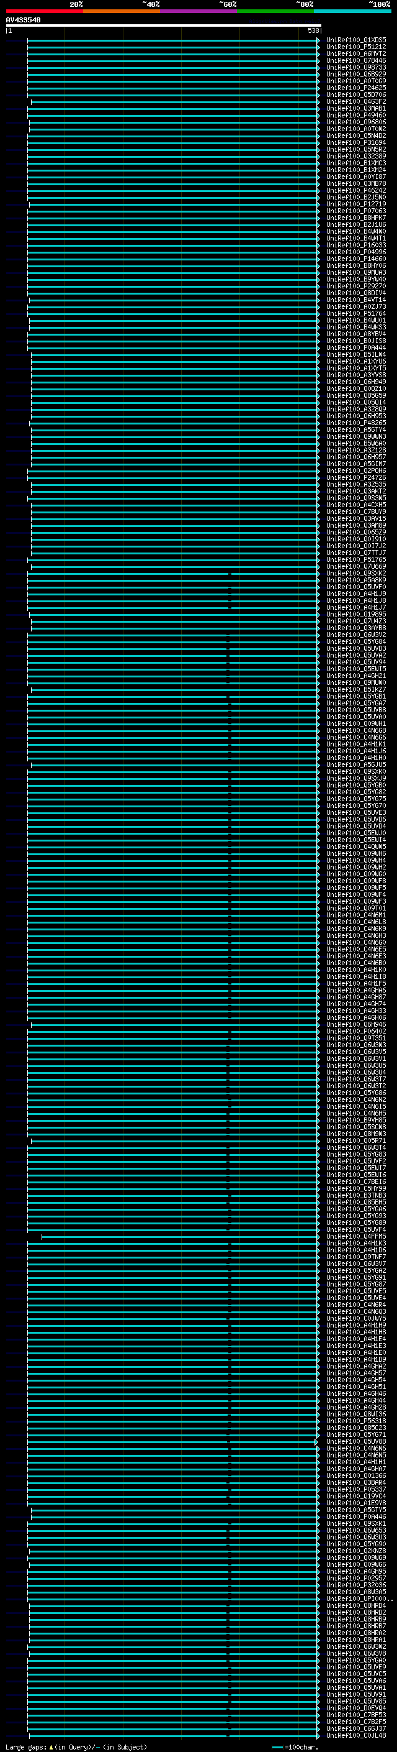
Task: Click hit label UniRef100_O98733
Action: coord(356,67)
